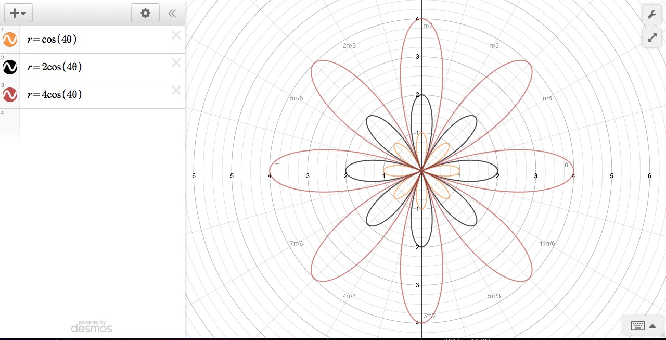Enter fullscreen with the expand arrows icon

652,37
